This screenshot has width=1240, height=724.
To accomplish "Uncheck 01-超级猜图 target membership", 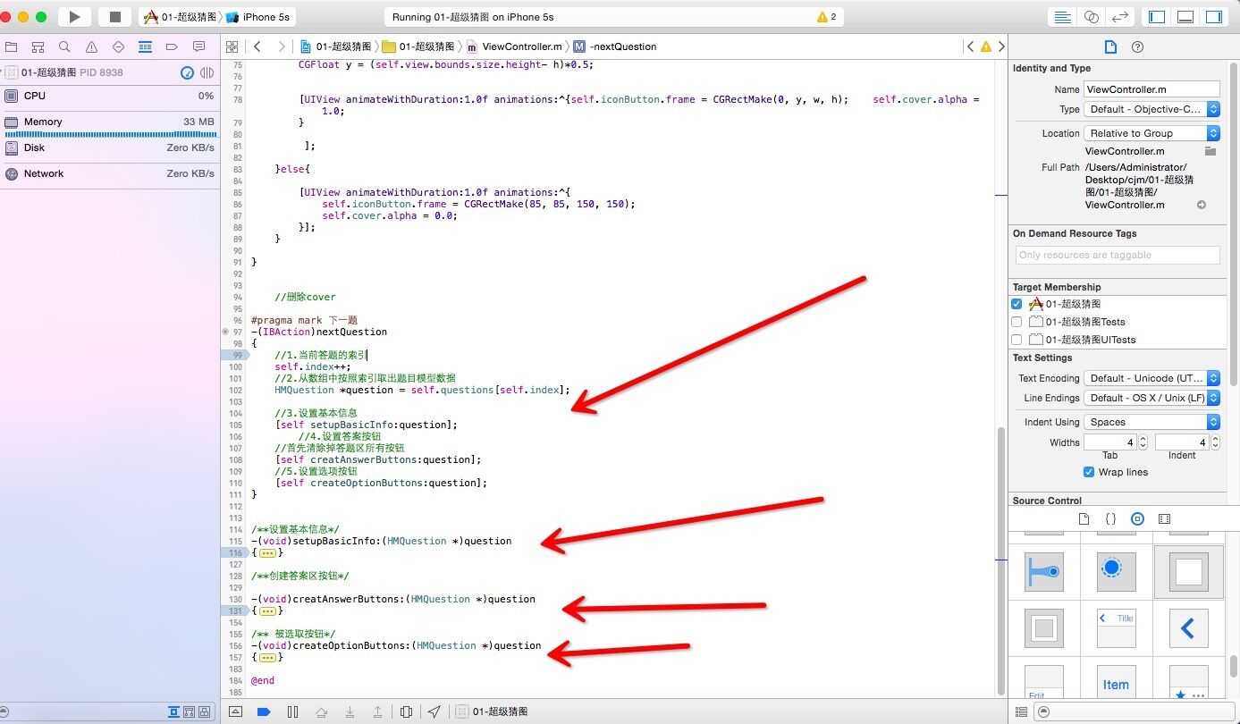I will [1016, 304].
